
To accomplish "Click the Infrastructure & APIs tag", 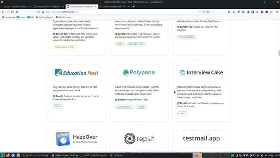I will (x=64, y=47).
